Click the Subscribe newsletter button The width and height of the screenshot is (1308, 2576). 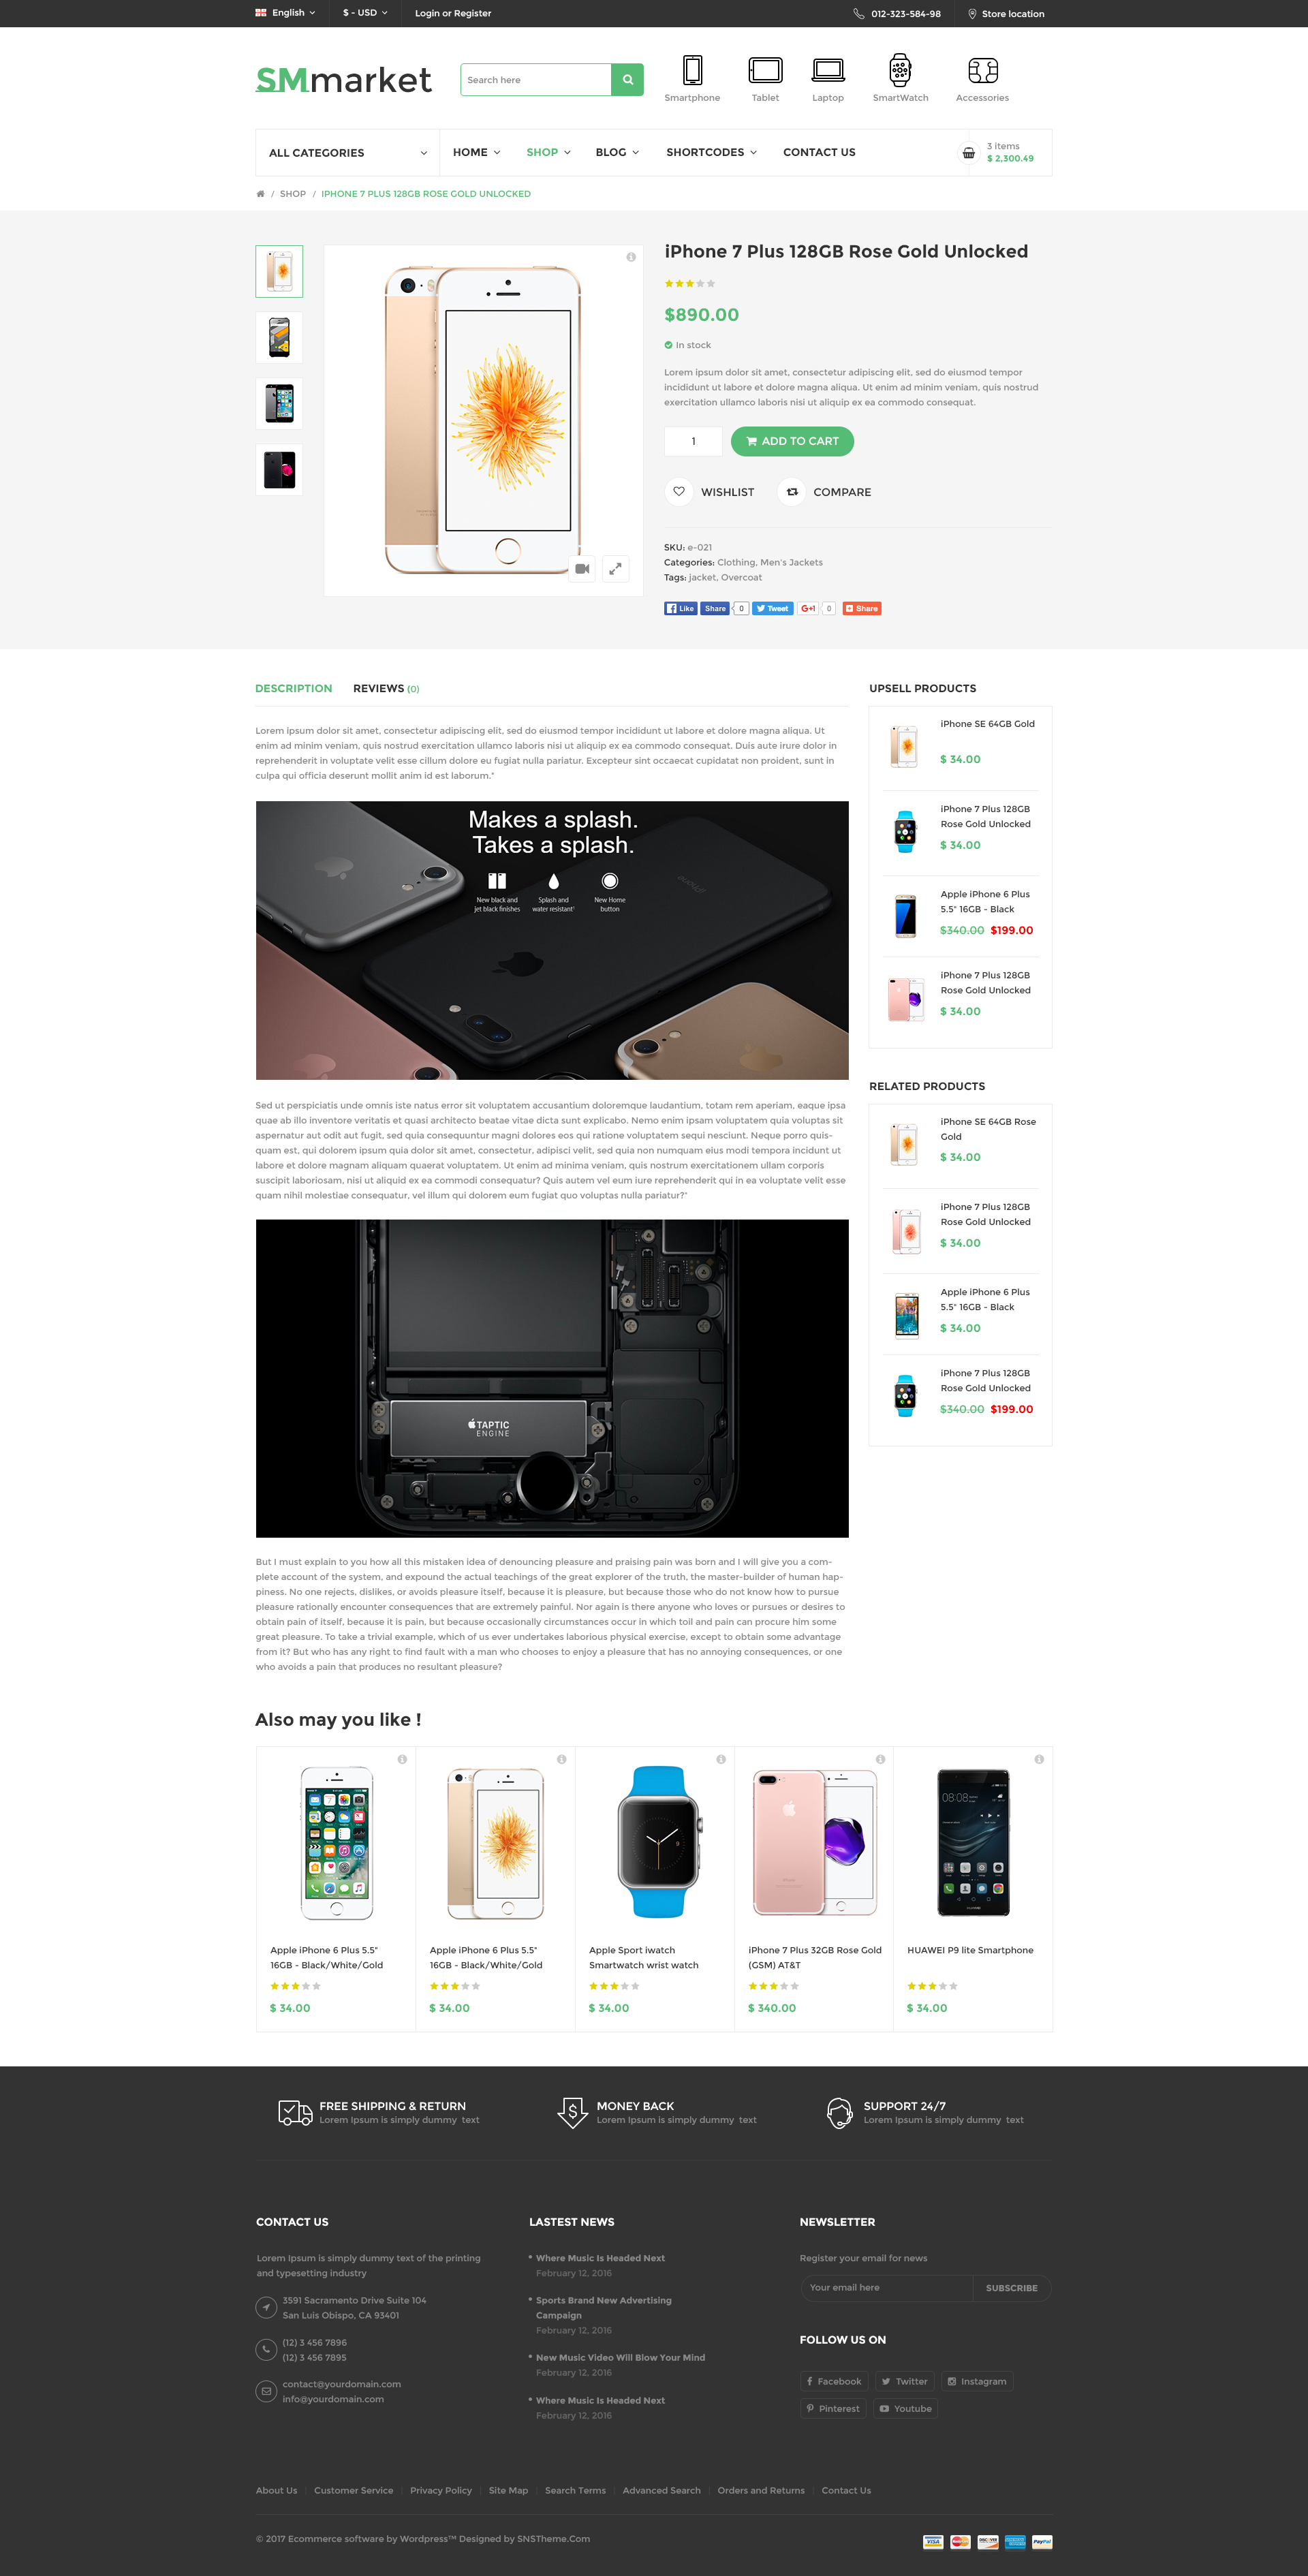1011,2289
